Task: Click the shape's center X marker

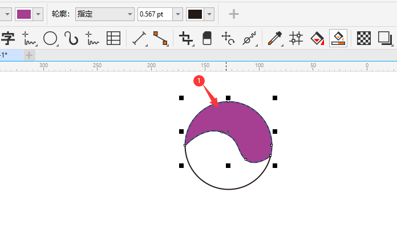Action: click(228, 132)
